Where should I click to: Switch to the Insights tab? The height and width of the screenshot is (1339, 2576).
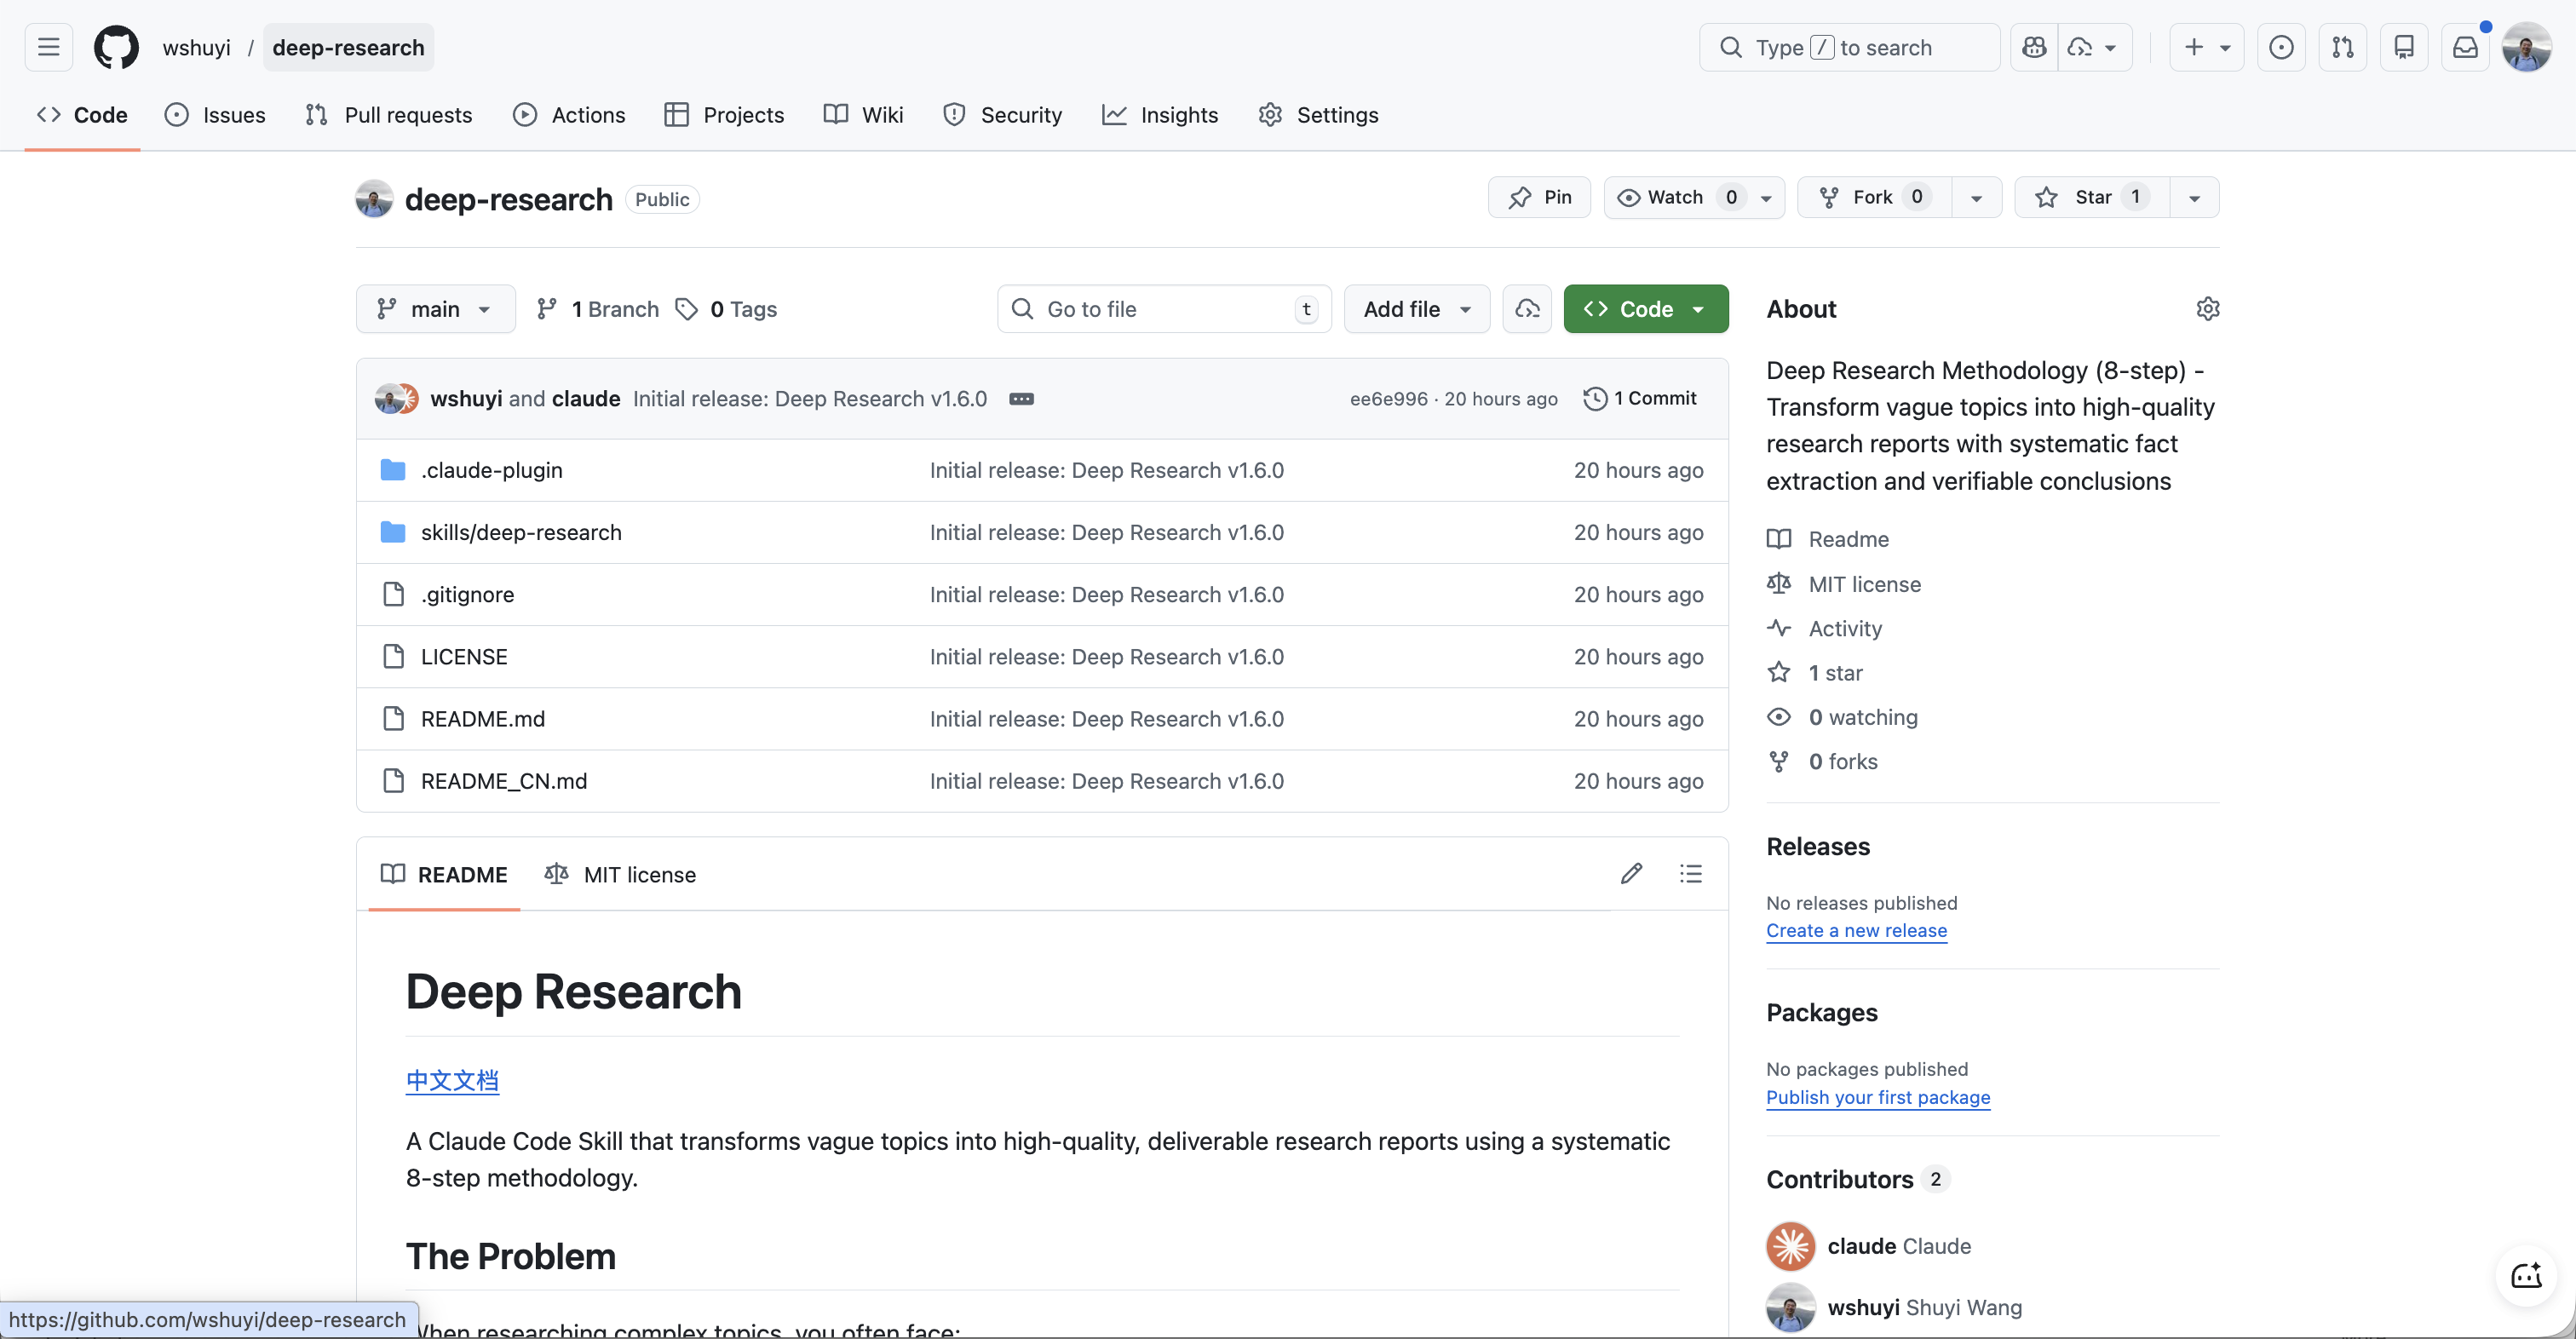pos(1160,115)
